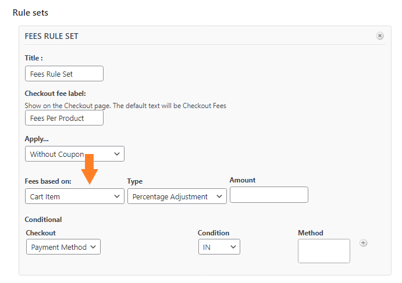Open the Payment Method checkout dropdown
The height and width of the screenshot is (283, 402).
pyautogui.click(x=63, y=247)
